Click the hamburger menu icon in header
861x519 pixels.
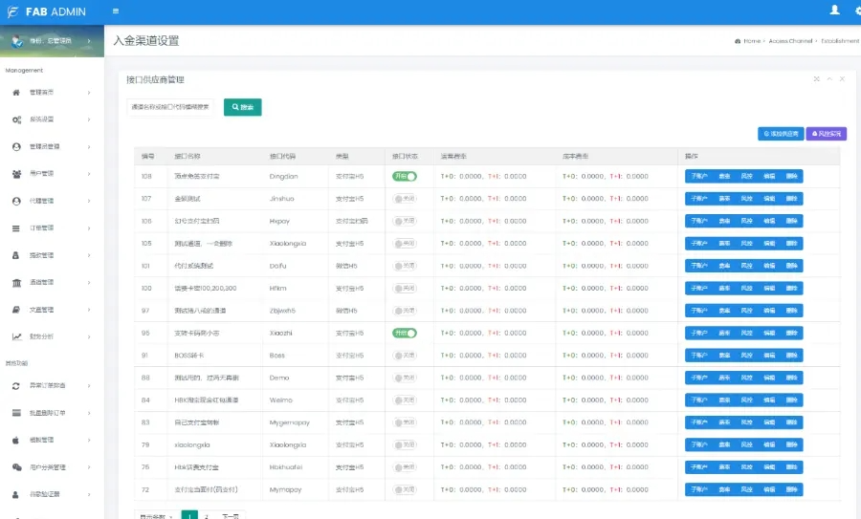(116, 11)
